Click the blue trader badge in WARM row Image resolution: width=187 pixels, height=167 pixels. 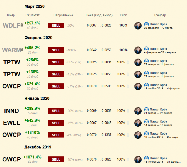(x=146, y=49)
